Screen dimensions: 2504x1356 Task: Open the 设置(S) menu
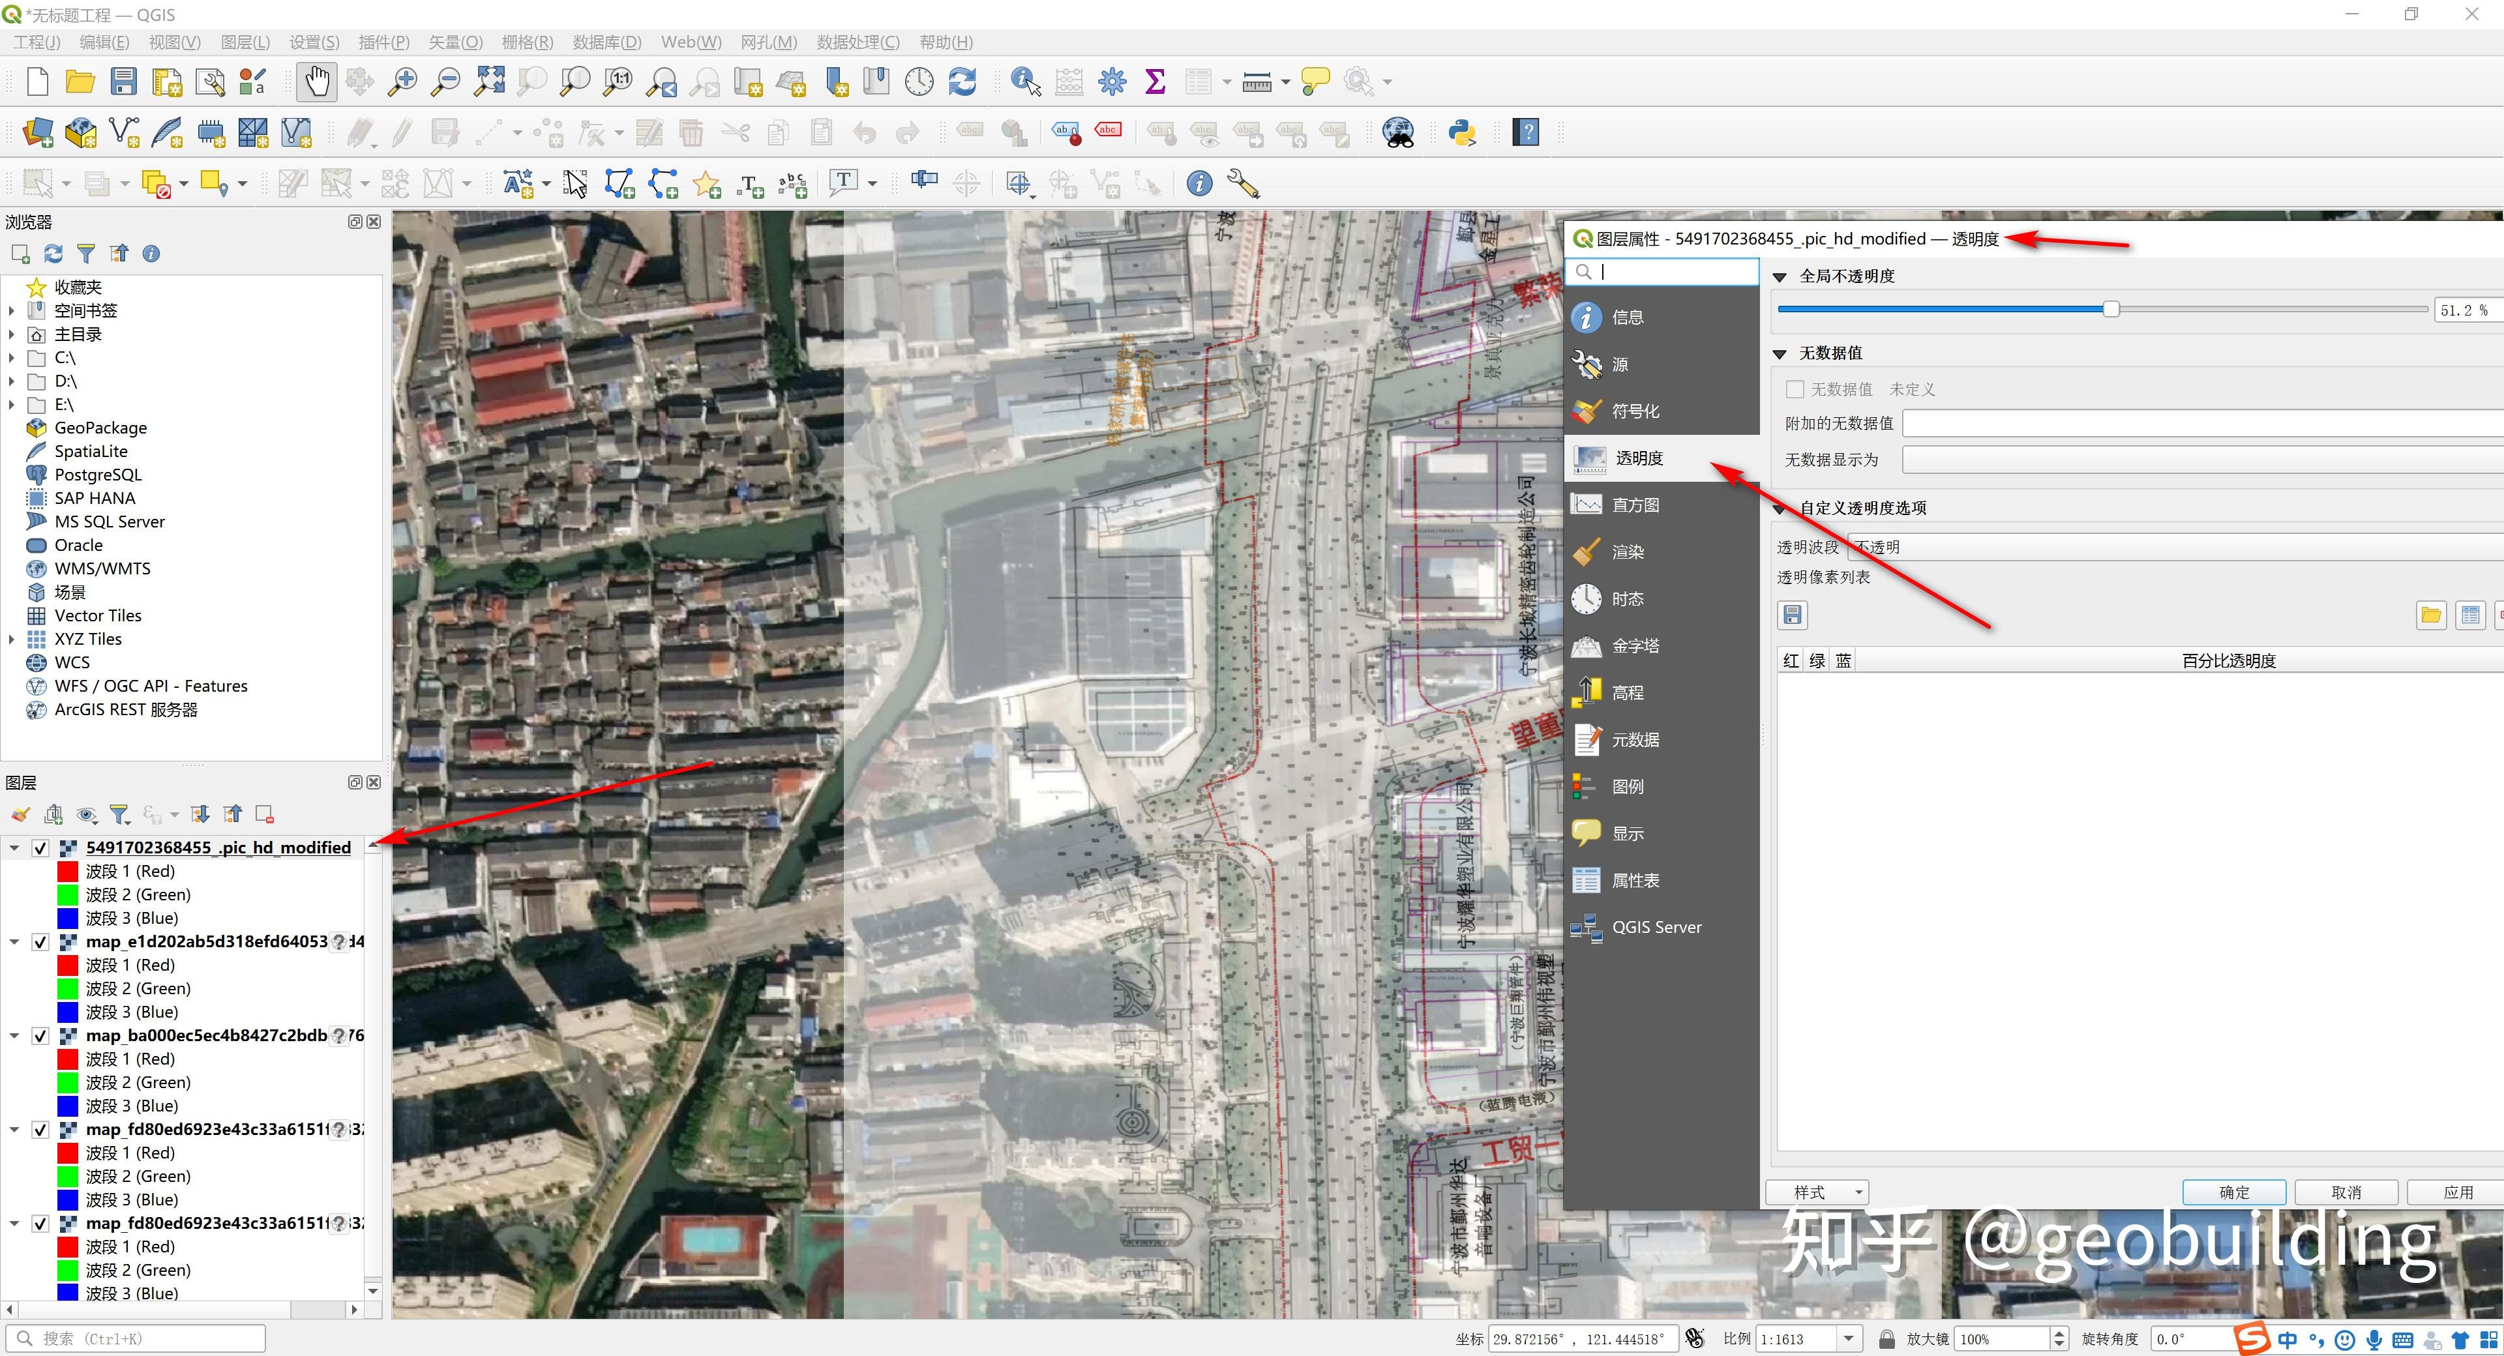(x=313, y=42)
